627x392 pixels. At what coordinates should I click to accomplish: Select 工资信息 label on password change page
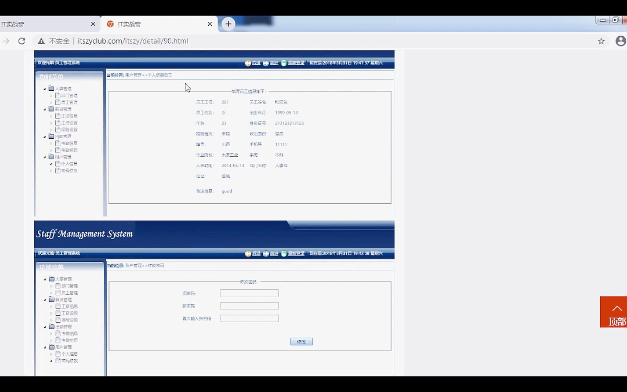(x=70, y=306)
